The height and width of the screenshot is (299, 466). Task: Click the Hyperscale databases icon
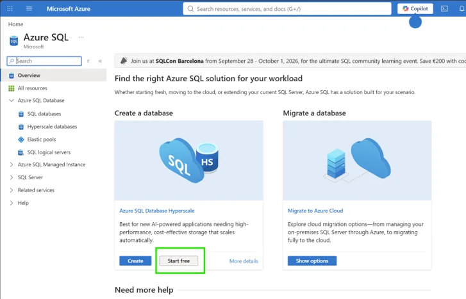pos(21,127)
